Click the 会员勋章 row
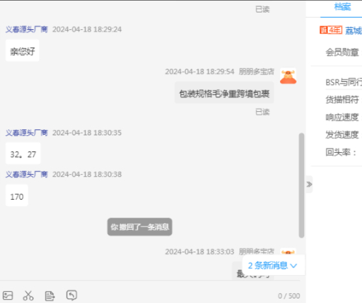 [342, 53]
